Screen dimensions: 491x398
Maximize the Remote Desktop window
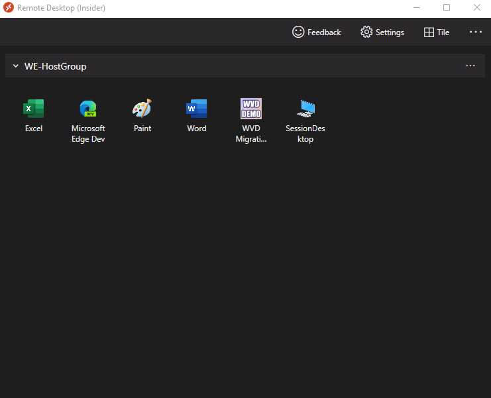point(447,7)
